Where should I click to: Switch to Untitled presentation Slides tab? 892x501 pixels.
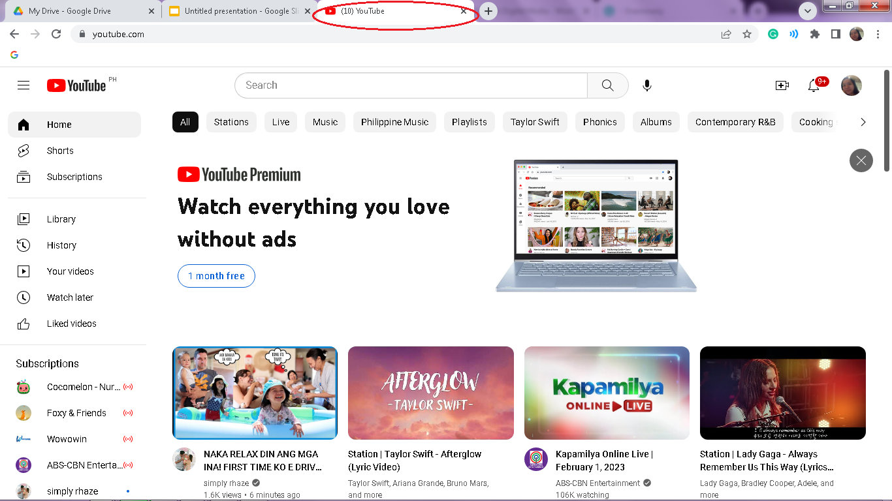click(x=240, y=11)
